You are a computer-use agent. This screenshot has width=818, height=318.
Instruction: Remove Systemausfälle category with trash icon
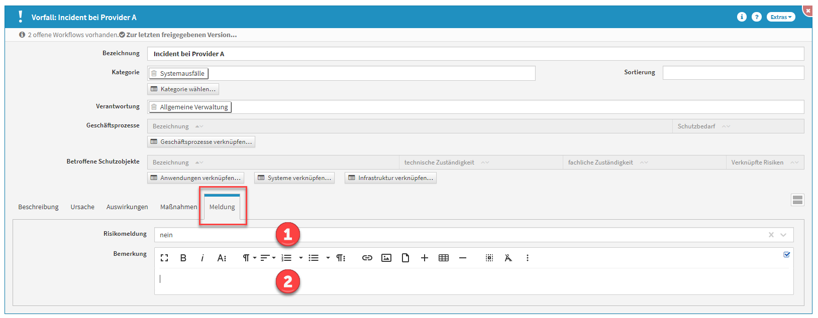(154, 73)
